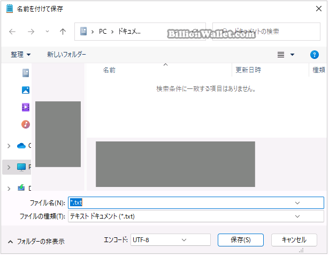Sort by the 名前 column header
The image size is (329, 255).
109,70
